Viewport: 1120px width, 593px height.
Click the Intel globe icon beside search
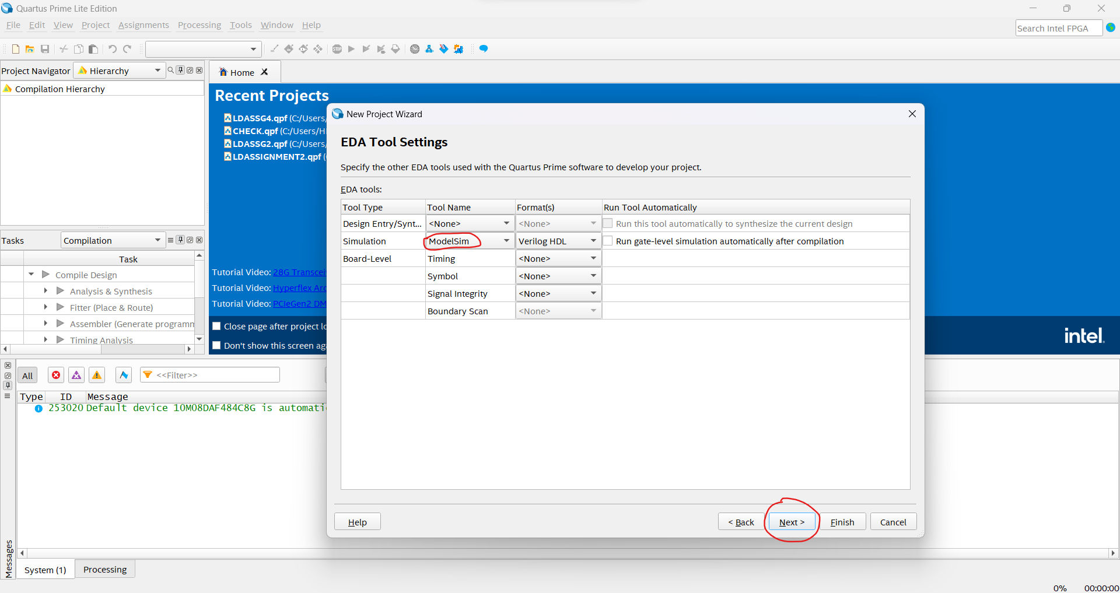coord(1111,27)
